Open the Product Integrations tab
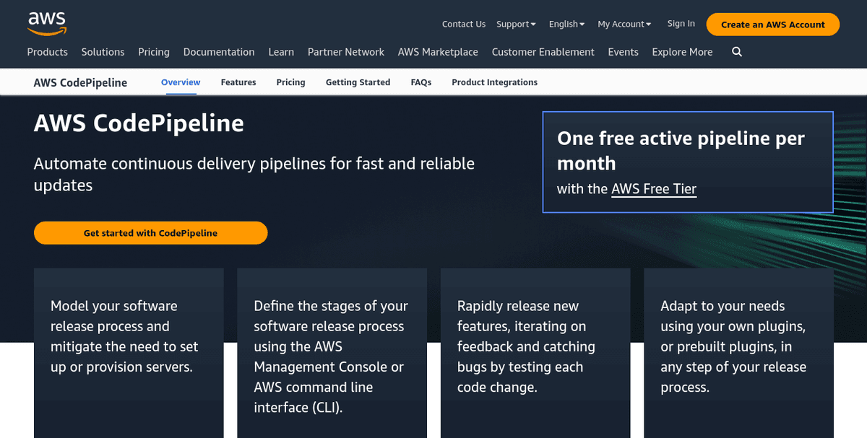 click(494, 82)
